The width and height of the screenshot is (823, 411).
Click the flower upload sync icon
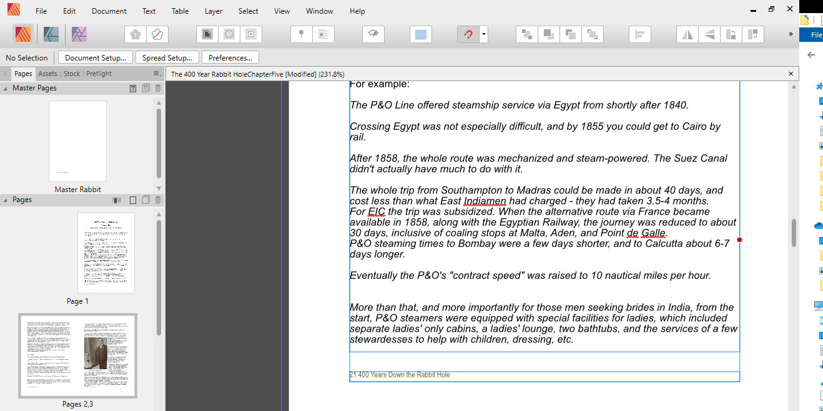tap(136, 34)
